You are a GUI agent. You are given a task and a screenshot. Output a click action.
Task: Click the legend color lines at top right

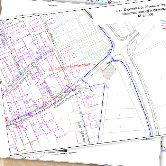pos(163,25)
